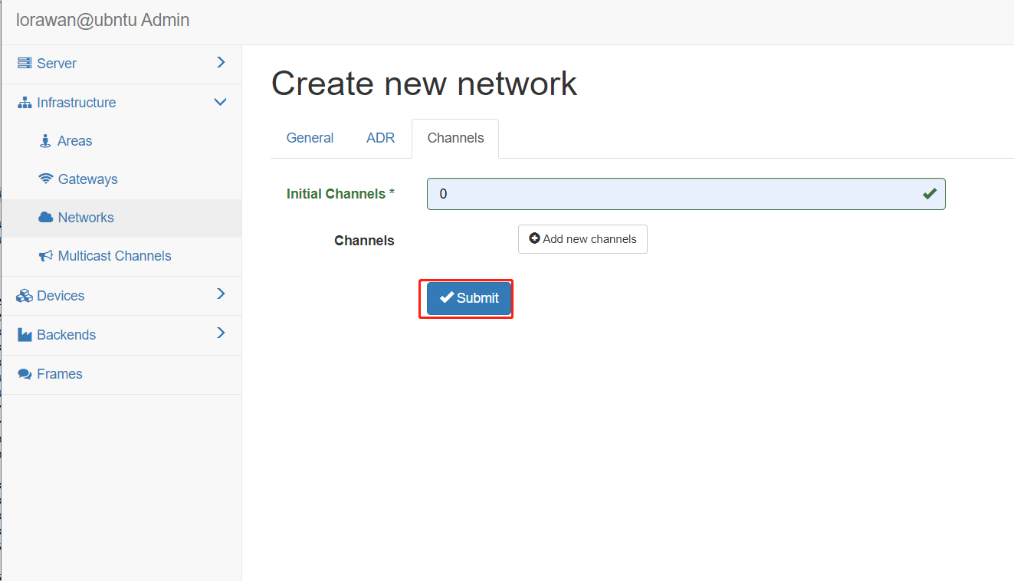Image resolution: width=1014 pixels, height=581 pixels.
Task: Click the Devices menu label
Action: click(x=61, y=296)
